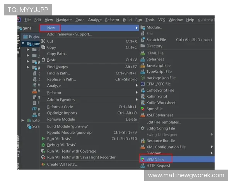Expand the External Libraries tree node

point(23,120)
